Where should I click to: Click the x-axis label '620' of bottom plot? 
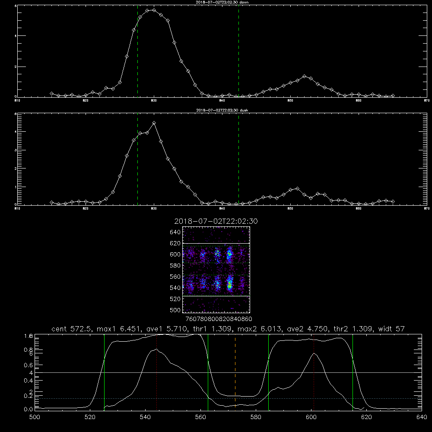[366, 417]
